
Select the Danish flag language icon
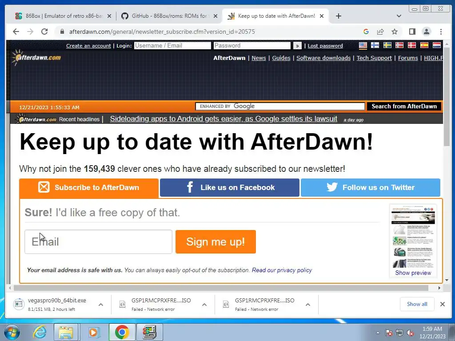tap(411, 45)
